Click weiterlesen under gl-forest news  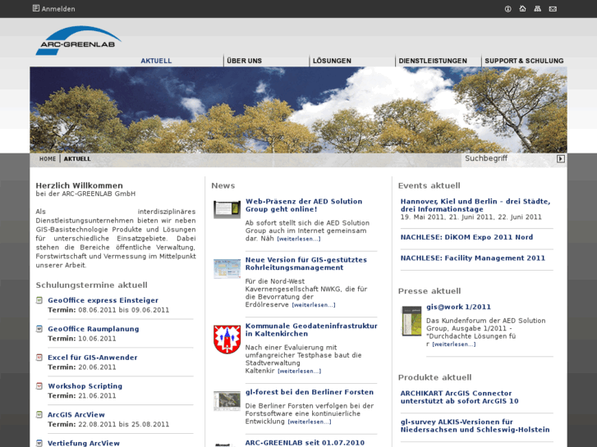pos(310,422)
